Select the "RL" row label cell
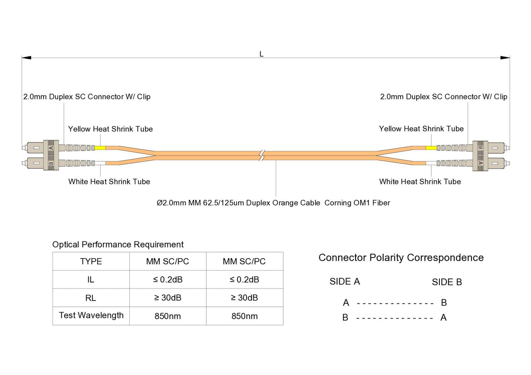Viewport: 531px width, 375px height. point(91,298)
